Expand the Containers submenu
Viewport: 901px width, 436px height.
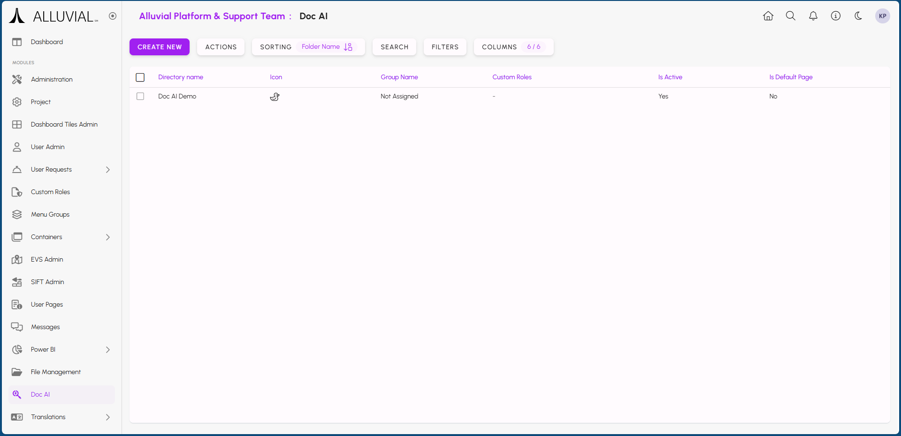click(x=107, y=237)
